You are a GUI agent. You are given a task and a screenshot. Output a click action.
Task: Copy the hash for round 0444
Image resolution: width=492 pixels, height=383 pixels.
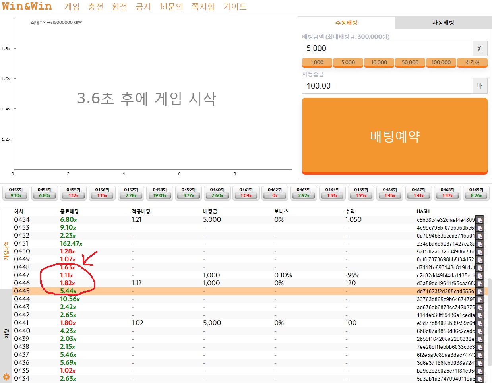pos(480,300)
